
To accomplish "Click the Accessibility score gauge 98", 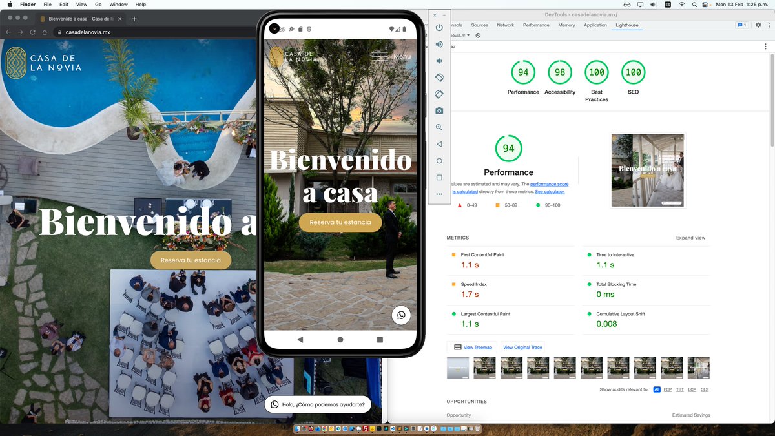I will (560, 72).
